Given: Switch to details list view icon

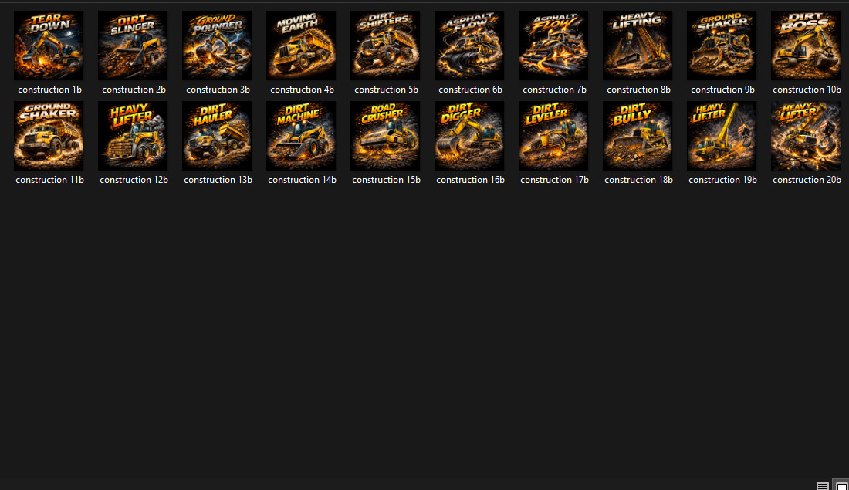Looking at the screenshot, I should (823, 485).
